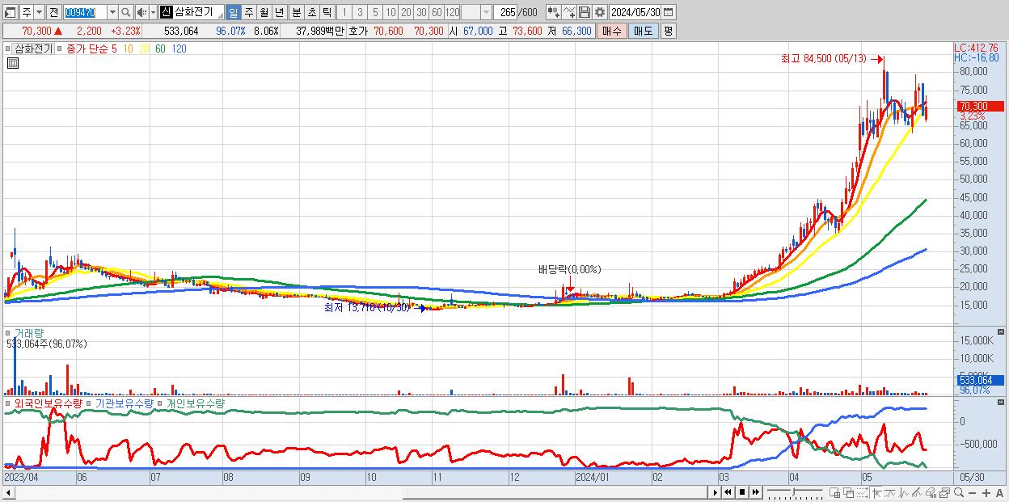Click the 주 button at the toolbar start
The height and width of the screenshot is (502, 1009).
tap(27, 13)
